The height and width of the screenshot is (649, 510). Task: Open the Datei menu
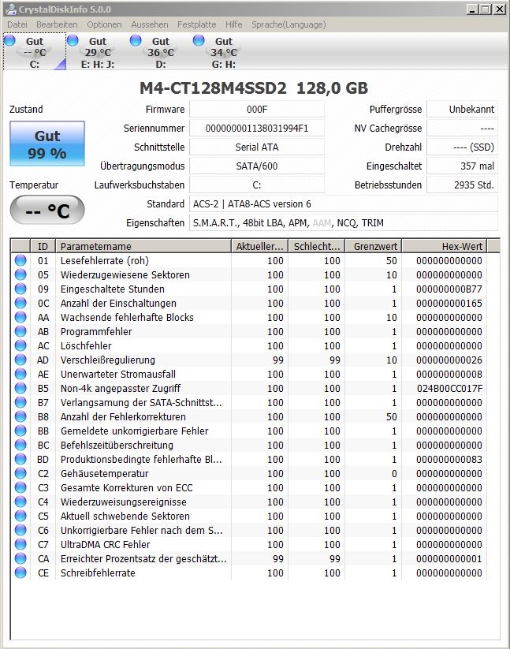pos(17,24)
